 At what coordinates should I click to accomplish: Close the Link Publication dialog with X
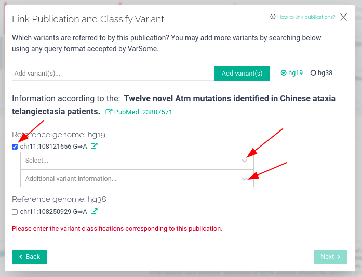click(x=343, y=17)
